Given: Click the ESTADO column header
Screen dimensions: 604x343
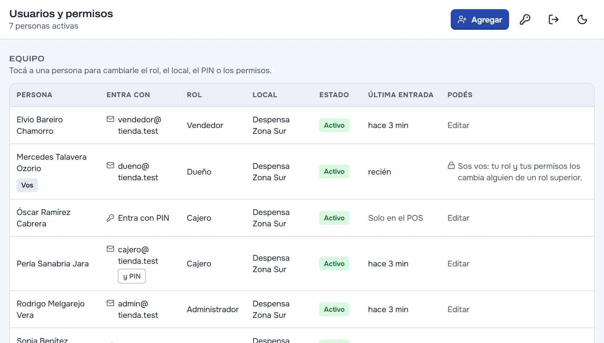Looking at the screenshot, I should (334, 95).
